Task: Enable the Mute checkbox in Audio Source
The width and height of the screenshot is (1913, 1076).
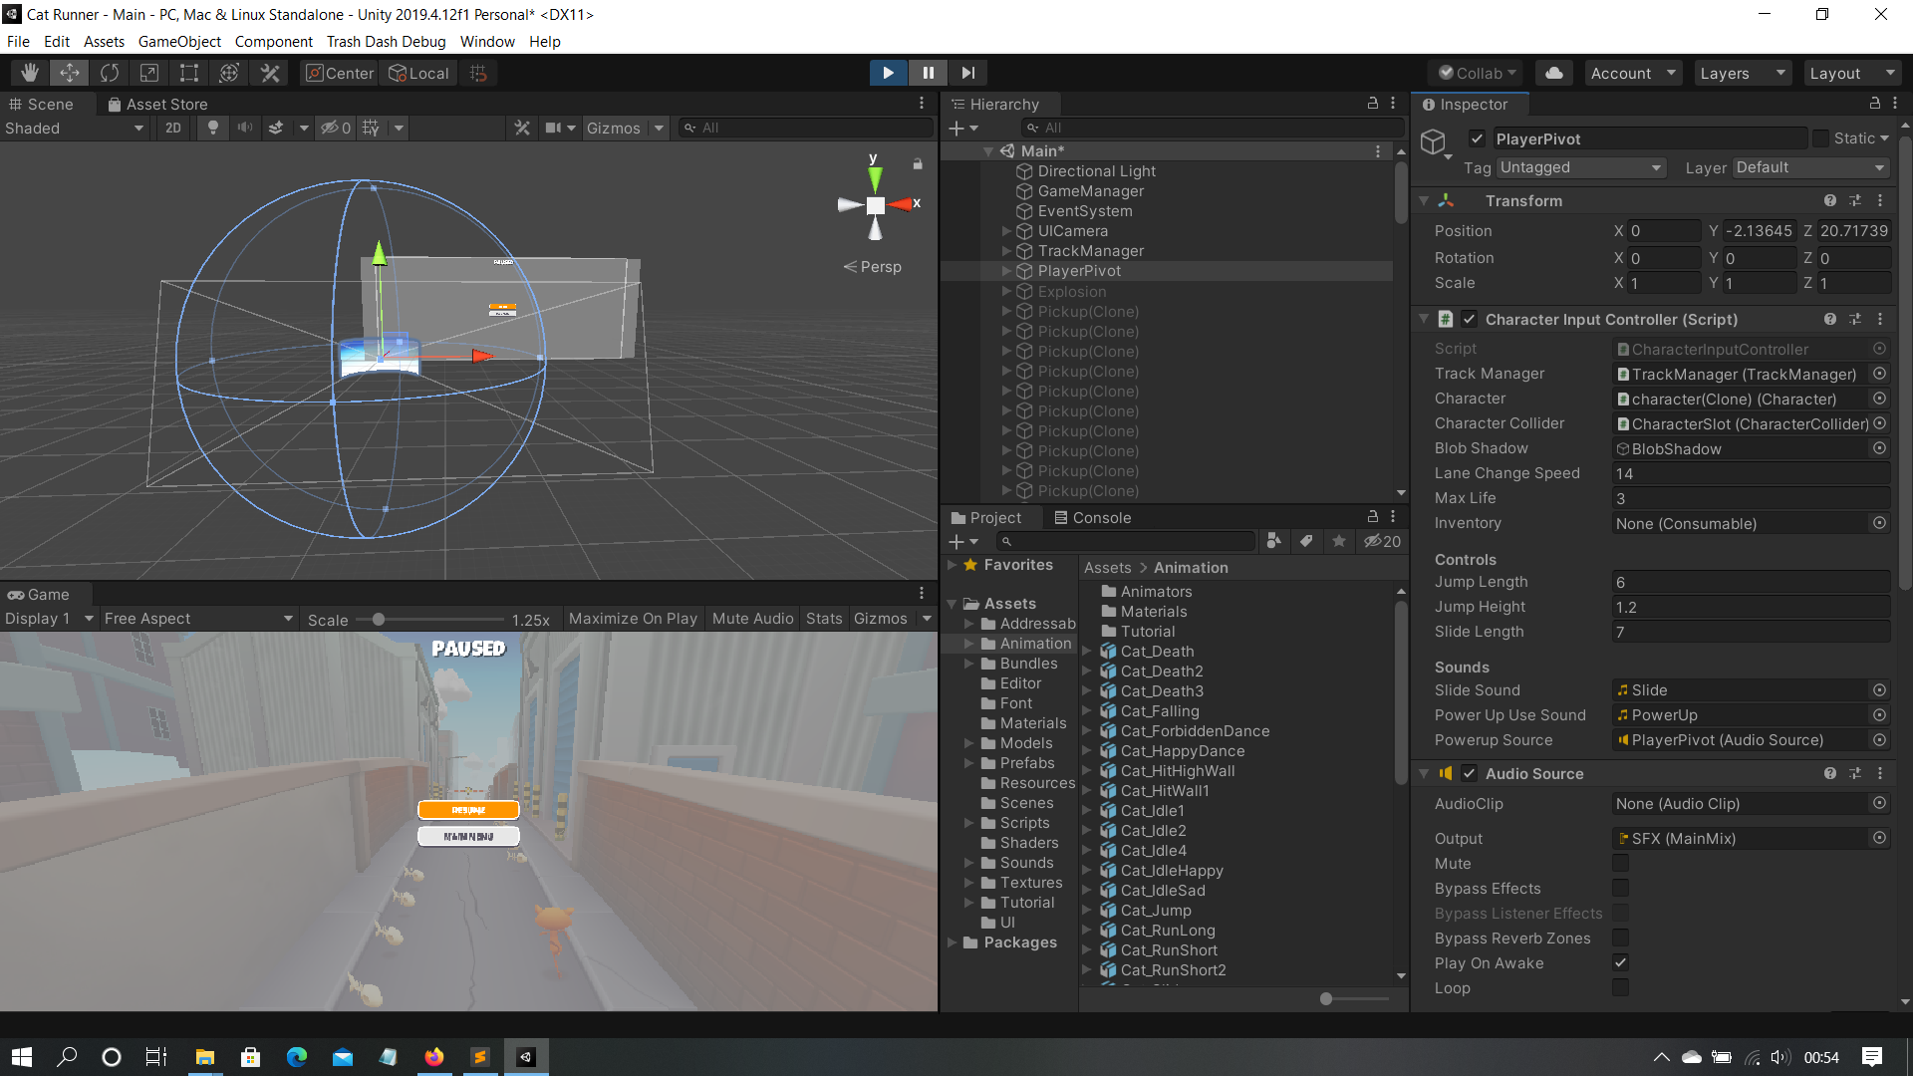Action: coord(1620,864)
